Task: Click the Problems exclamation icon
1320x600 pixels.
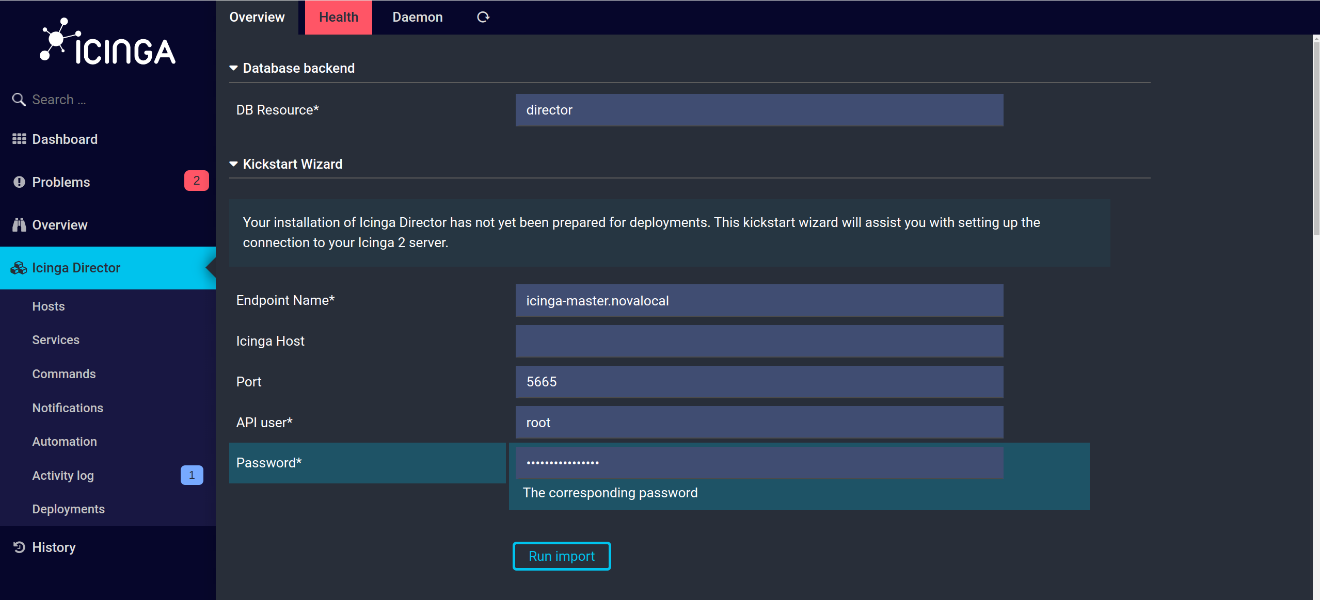Action: [19, 182]
